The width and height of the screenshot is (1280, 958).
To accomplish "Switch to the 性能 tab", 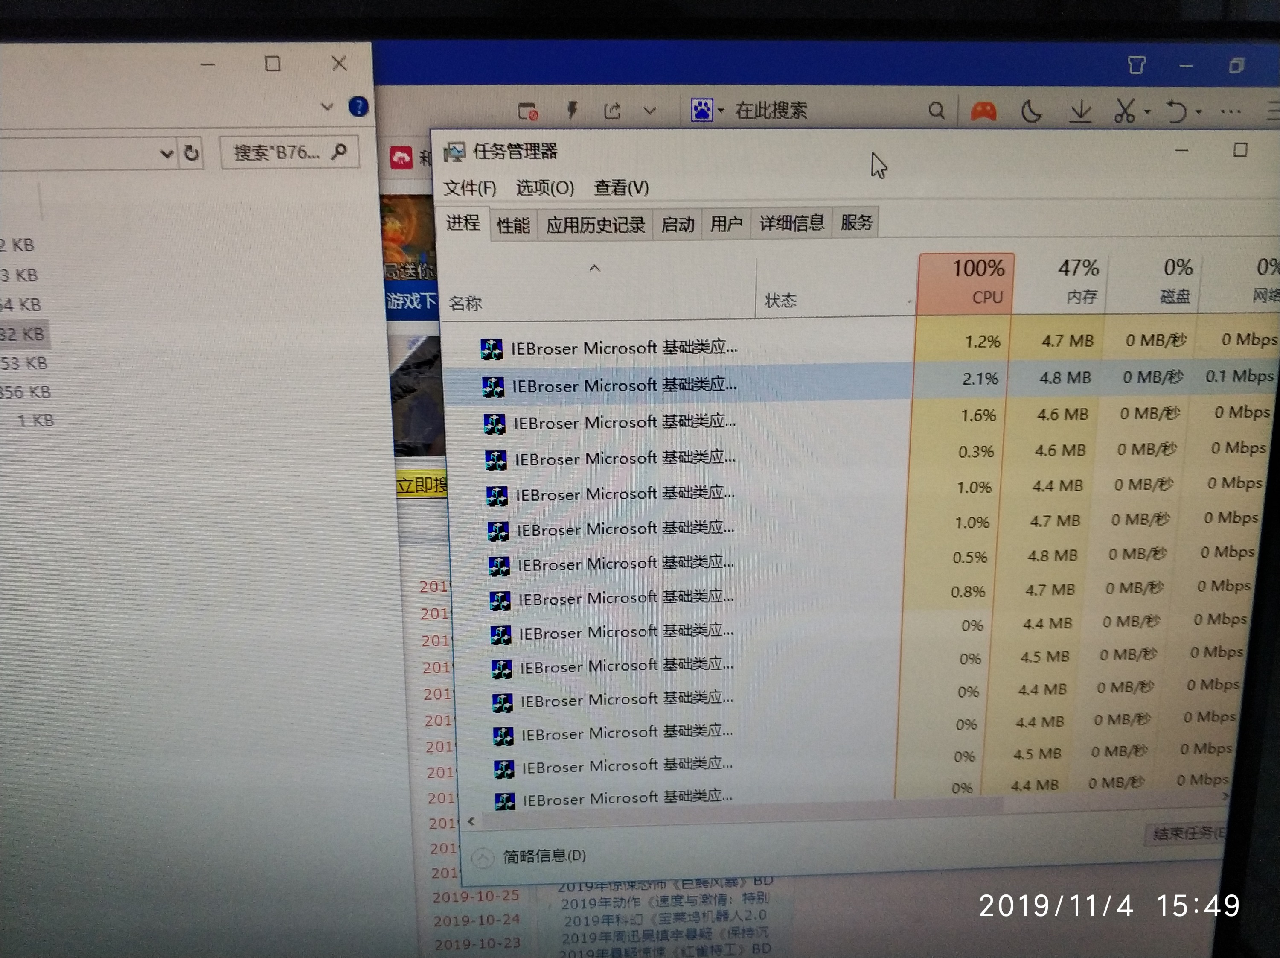I will (513, 225).
